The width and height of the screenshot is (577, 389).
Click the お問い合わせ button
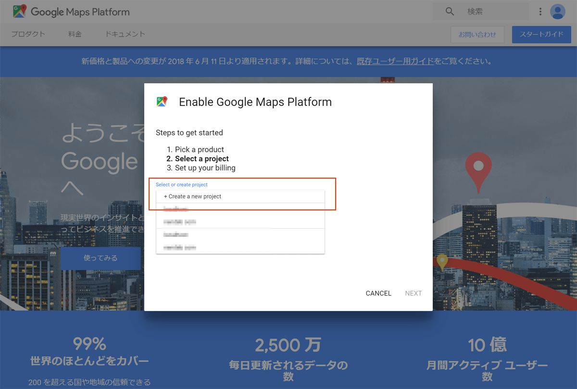pos(477,35)
